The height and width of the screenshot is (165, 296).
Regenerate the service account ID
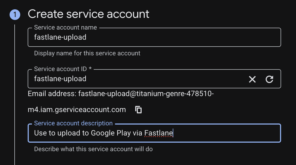click(x=269, y=79)
